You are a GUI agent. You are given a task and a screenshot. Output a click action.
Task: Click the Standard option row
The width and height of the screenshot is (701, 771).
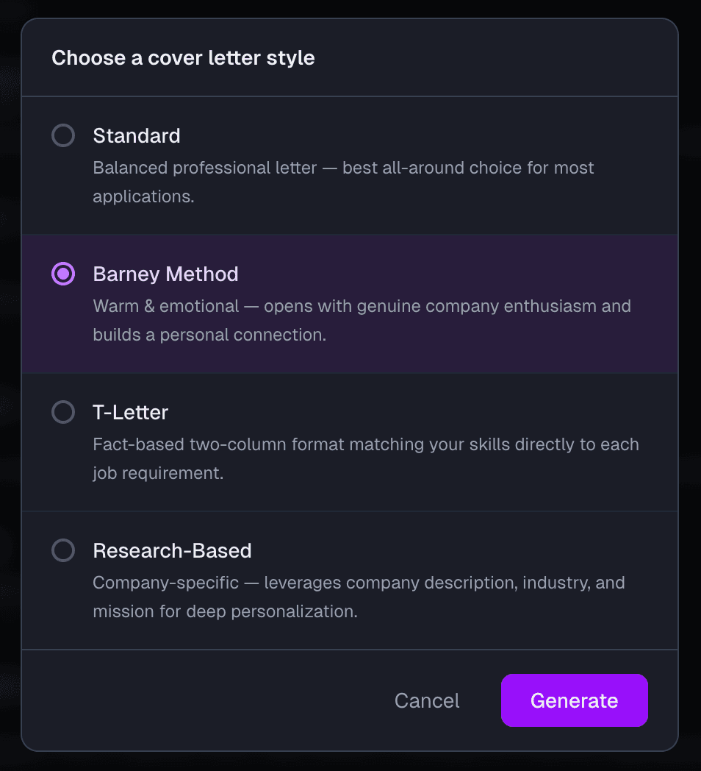[x=350, y=165]
